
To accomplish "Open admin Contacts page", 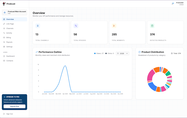I will (14, 61).
